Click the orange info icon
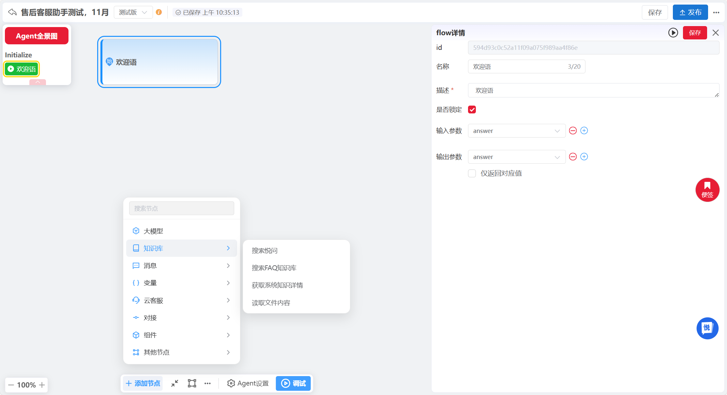This screenshot has width=727, height=395. point(159,12)
